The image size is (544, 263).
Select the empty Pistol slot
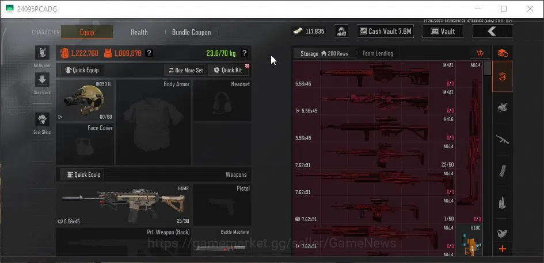222,204
